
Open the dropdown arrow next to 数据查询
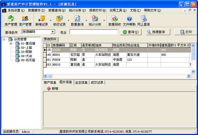click(86, 20)
